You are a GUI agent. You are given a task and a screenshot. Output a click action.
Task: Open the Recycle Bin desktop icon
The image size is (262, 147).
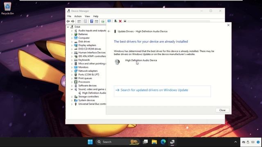7,8
